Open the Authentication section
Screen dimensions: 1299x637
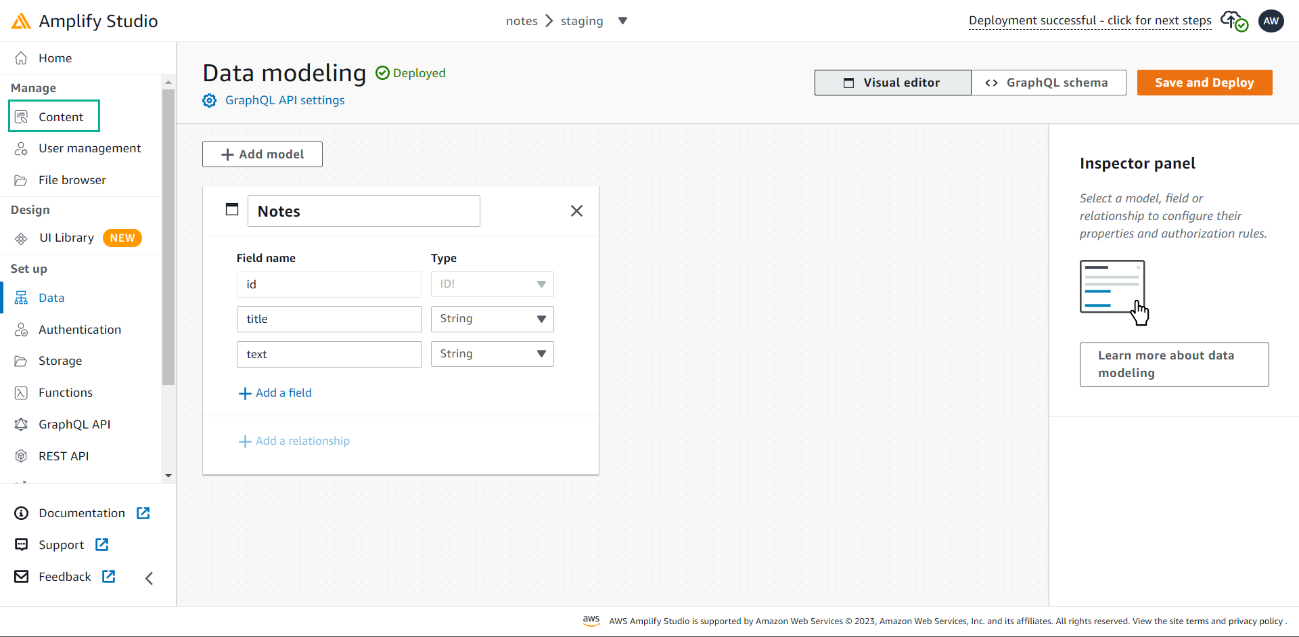(81, 330)
